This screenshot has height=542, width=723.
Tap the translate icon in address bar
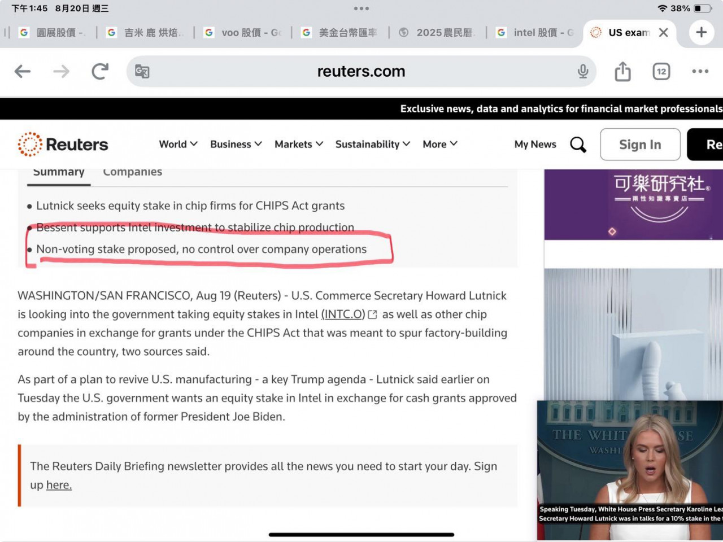pos(142,71)
